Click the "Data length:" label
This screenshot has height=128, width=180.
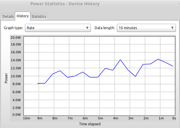pos(104,28)
